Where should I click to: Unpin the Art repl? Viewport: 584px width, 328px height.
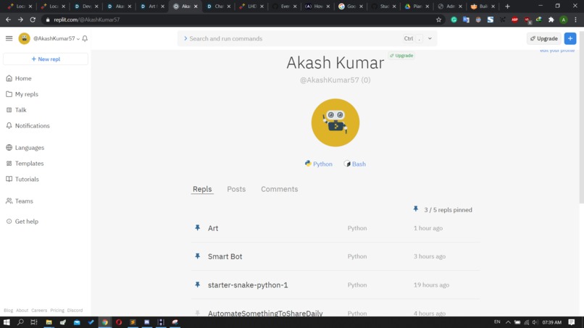(x=197, y=228)
